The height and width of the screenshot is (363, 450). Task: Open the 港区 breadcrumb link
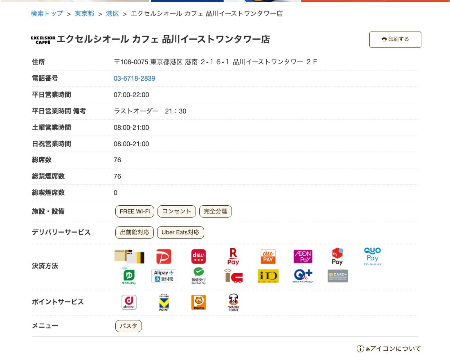click(x=112, y=14)
